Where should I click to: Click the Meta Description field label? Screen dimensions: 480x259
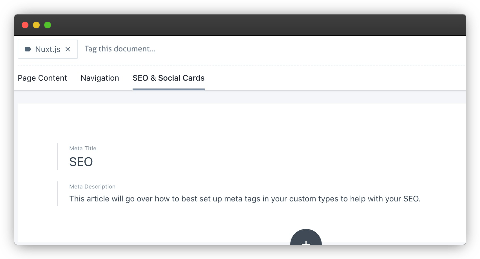(x=92, y=187)
